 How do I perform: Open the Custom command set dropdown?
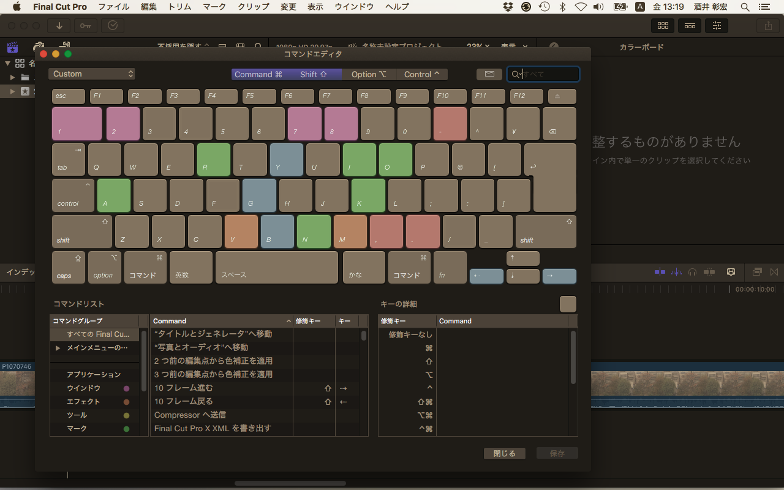(x=92, y=74)
